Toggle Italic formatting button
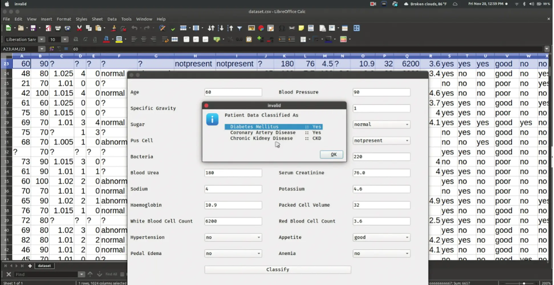 click(85, 39)
